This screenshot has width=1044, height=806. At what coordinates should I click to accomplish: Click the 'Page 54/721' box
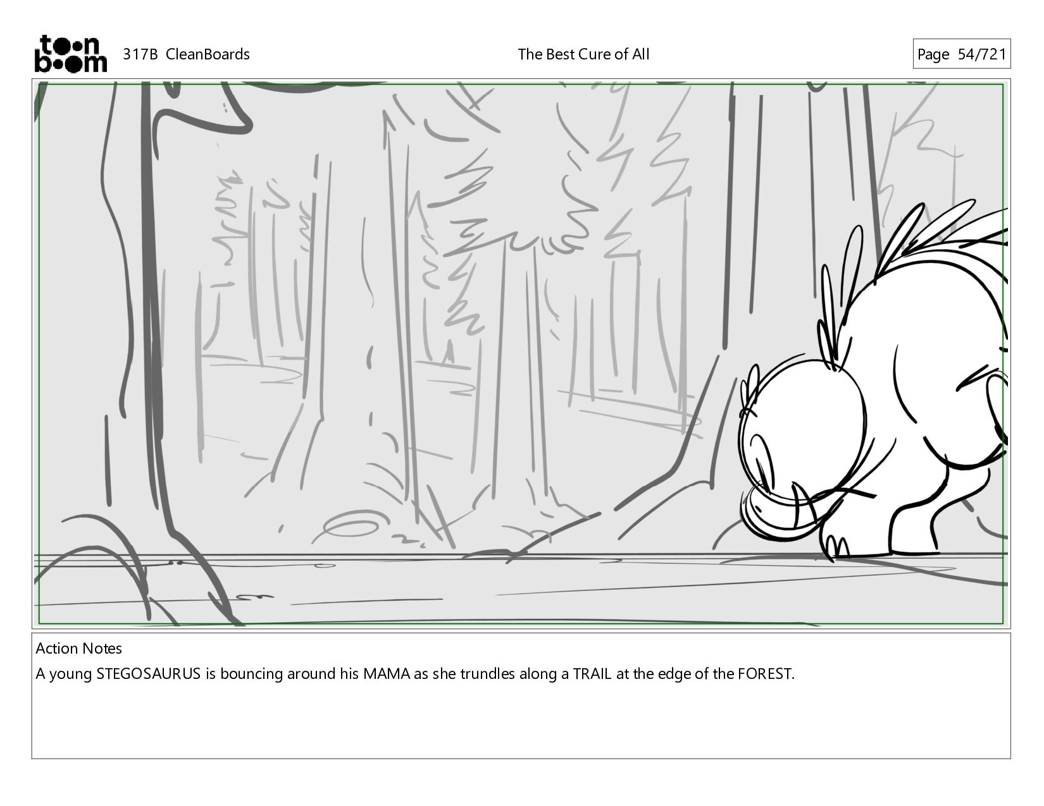point(961,54)
